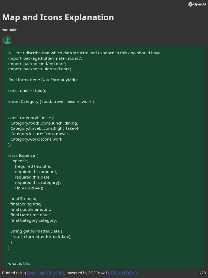Click the Category.food Icons.lunch_dining entry

(x=44, y=123)
